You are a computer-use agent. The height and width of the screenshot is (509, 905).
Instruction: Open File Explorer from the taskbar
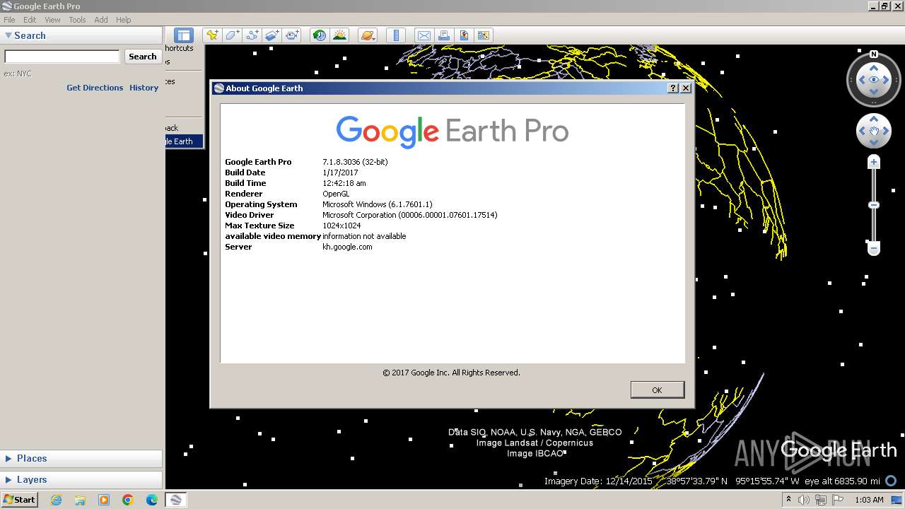click(x=80, y=500)
